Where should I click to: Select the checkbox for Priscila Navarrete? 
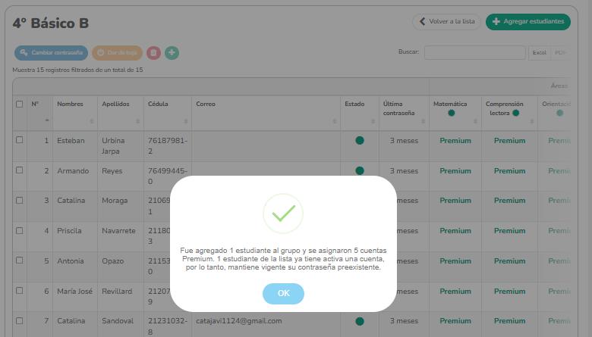(x=20, y=230)
